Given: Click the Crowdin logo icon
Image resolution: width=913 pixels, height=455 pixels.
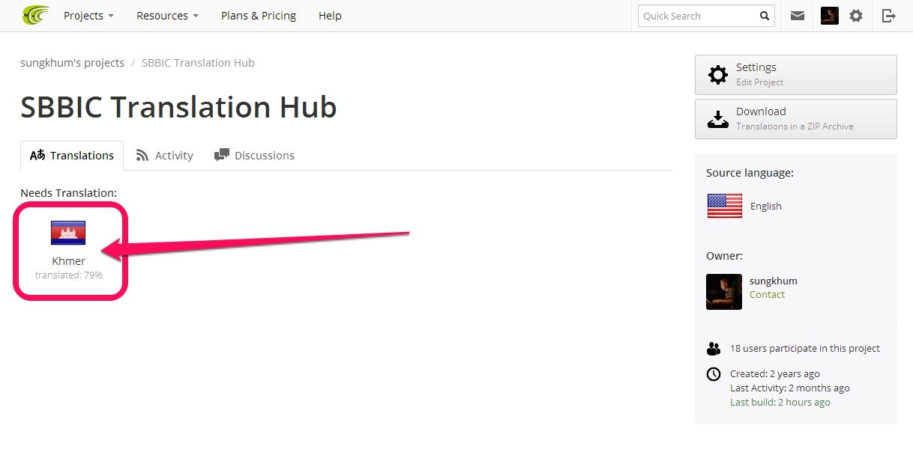Looking at the screenshot, I should tap(36, 15).
